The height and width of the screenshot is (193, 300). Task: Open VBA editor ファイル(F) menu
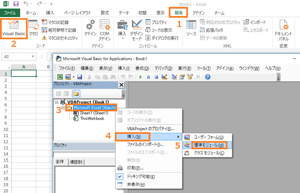67,68
